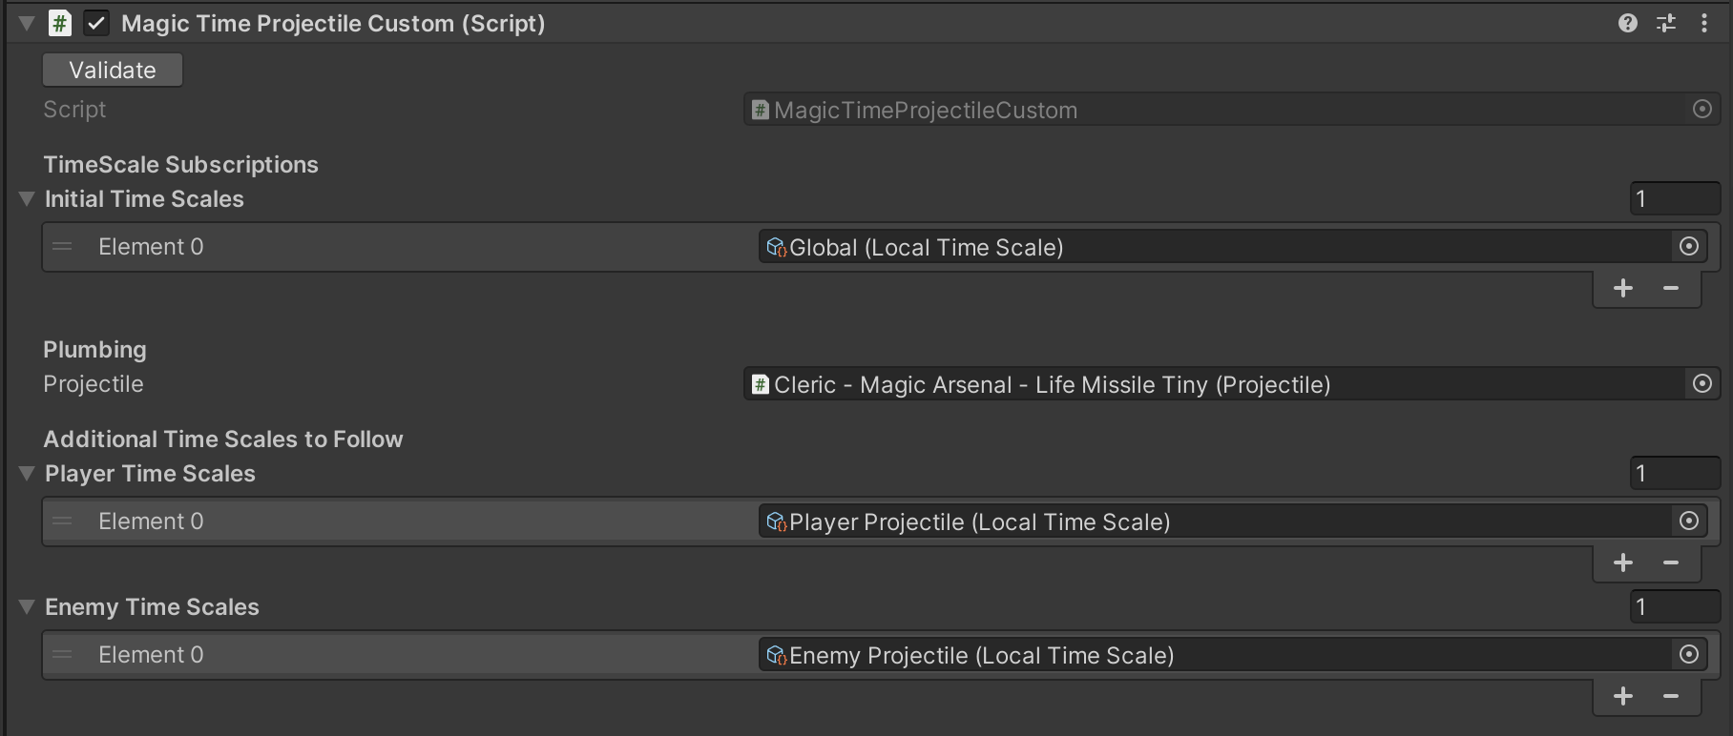The height and width of the screenshot is (736, 1733).
Task: Open object picker for Player Projectile element
Action: [1689, 521]
